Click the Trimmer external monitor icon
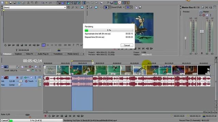The image size is (218, 122). coord(82,7)
